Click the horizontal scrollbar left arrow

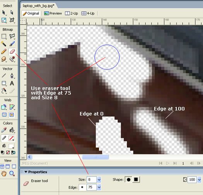point(29,157)
